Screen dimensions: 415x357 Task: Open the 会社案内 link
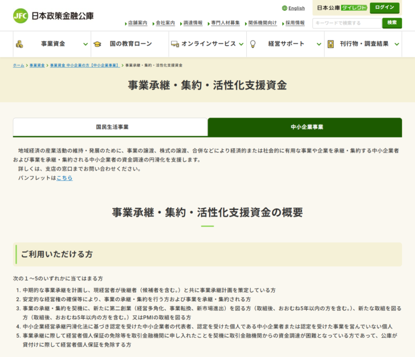(165, 23)
